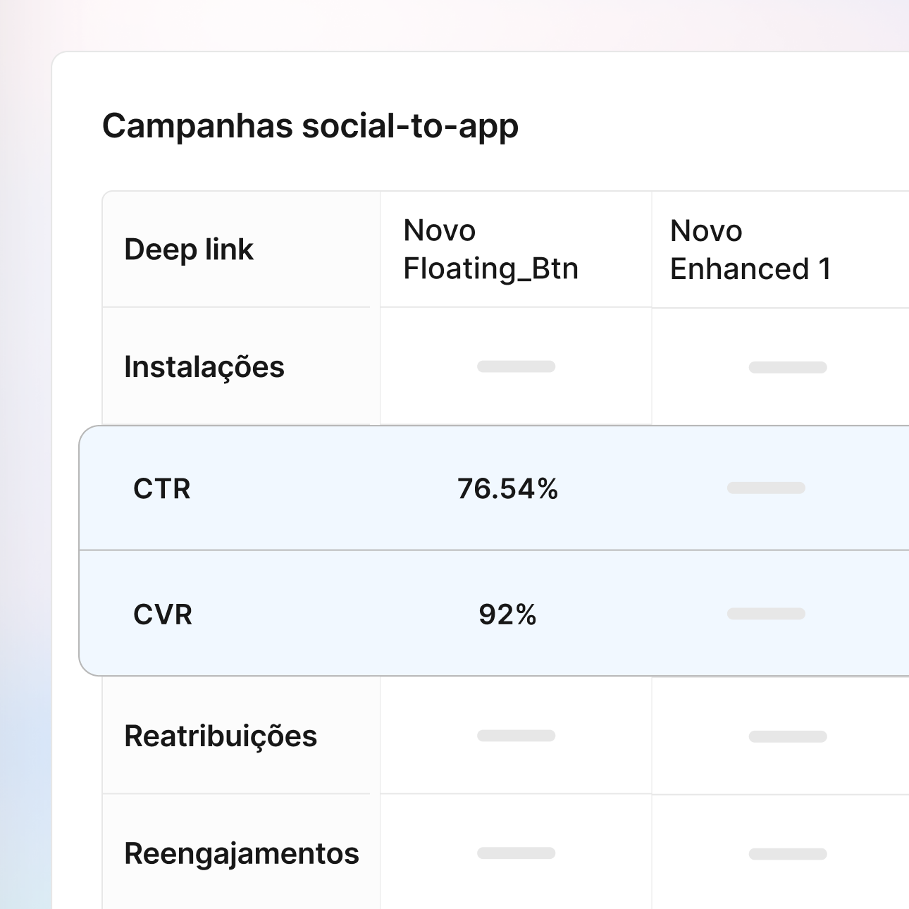Screen dimensions: 909x909
Task: Click the Campanhas social-to-app title
Action: [310, 127]
